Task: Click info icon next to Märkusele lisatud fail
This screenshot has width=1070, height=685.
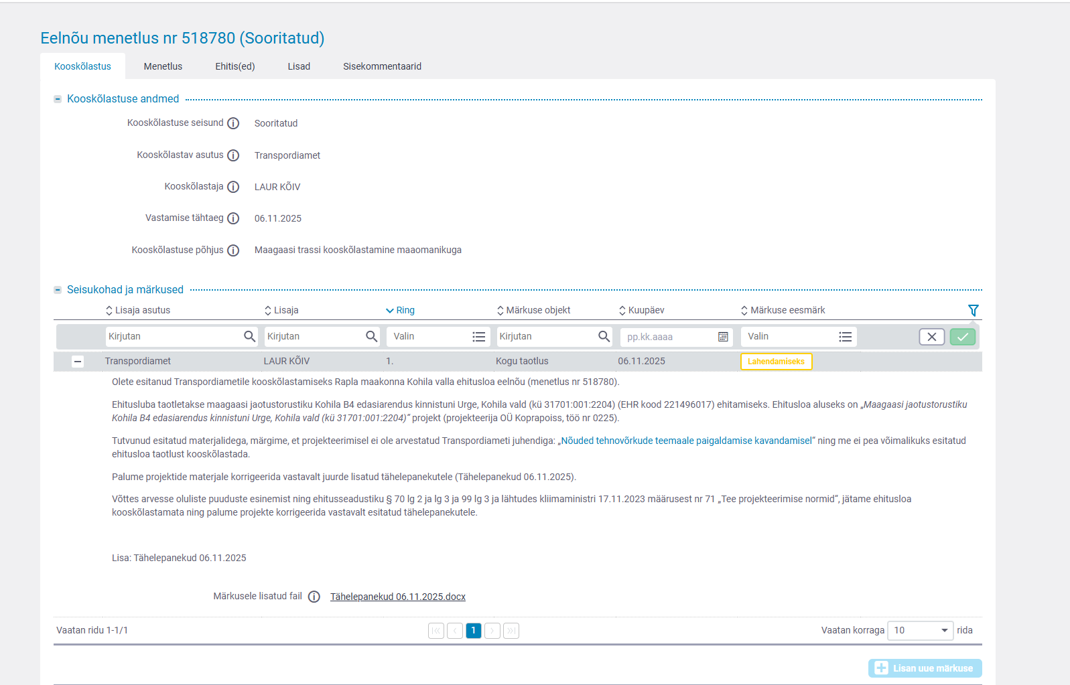Action: tap(314, 597)
